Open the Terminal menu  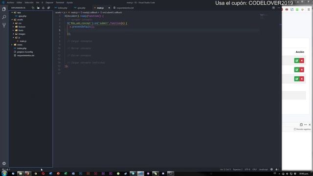click(x=60, y=2)
